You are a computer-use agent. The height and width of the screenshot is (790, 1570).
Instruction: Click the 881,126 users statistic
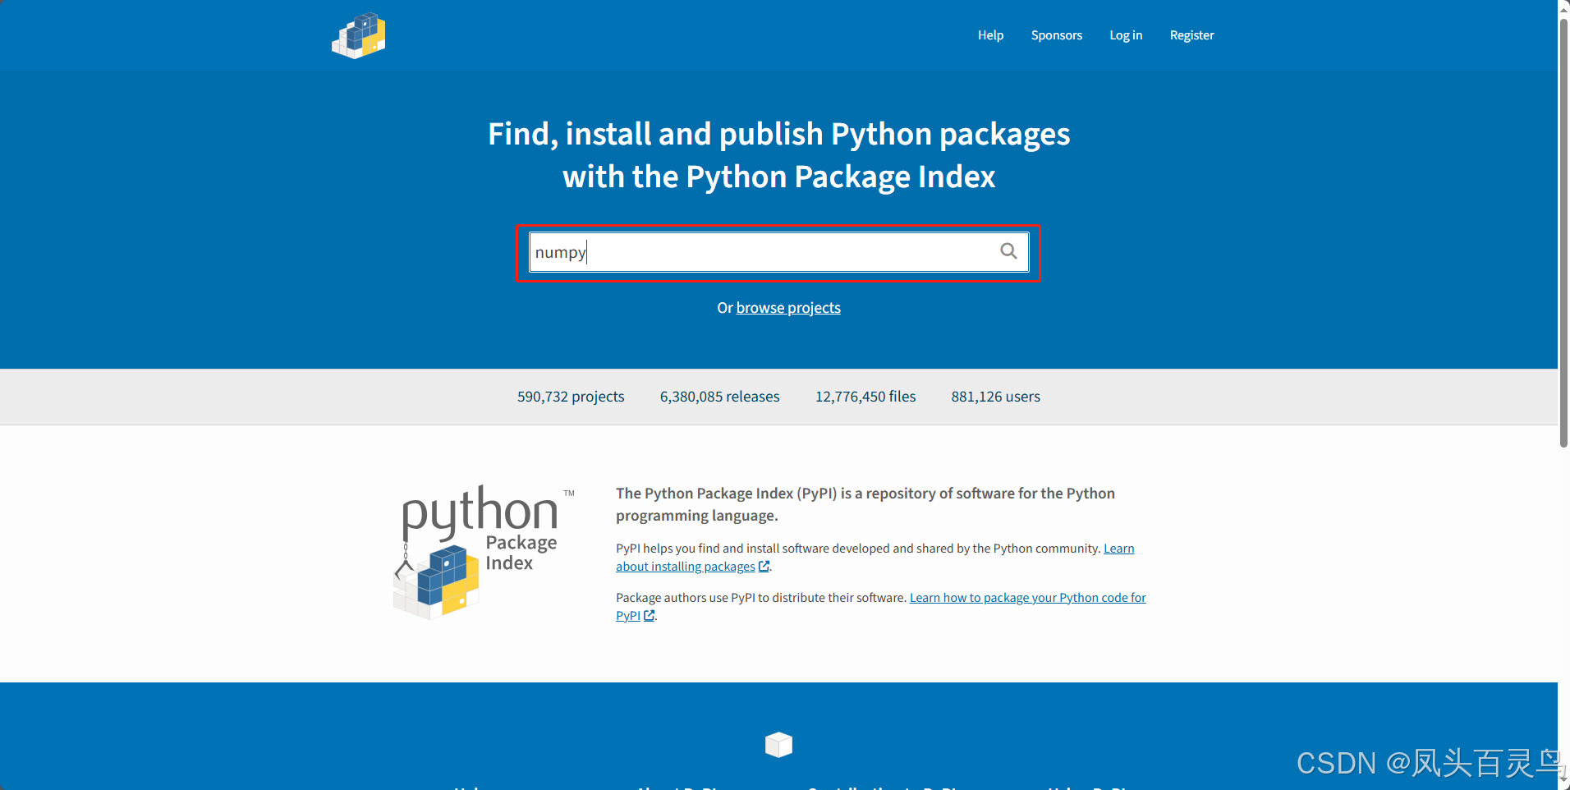pos(996,397)
